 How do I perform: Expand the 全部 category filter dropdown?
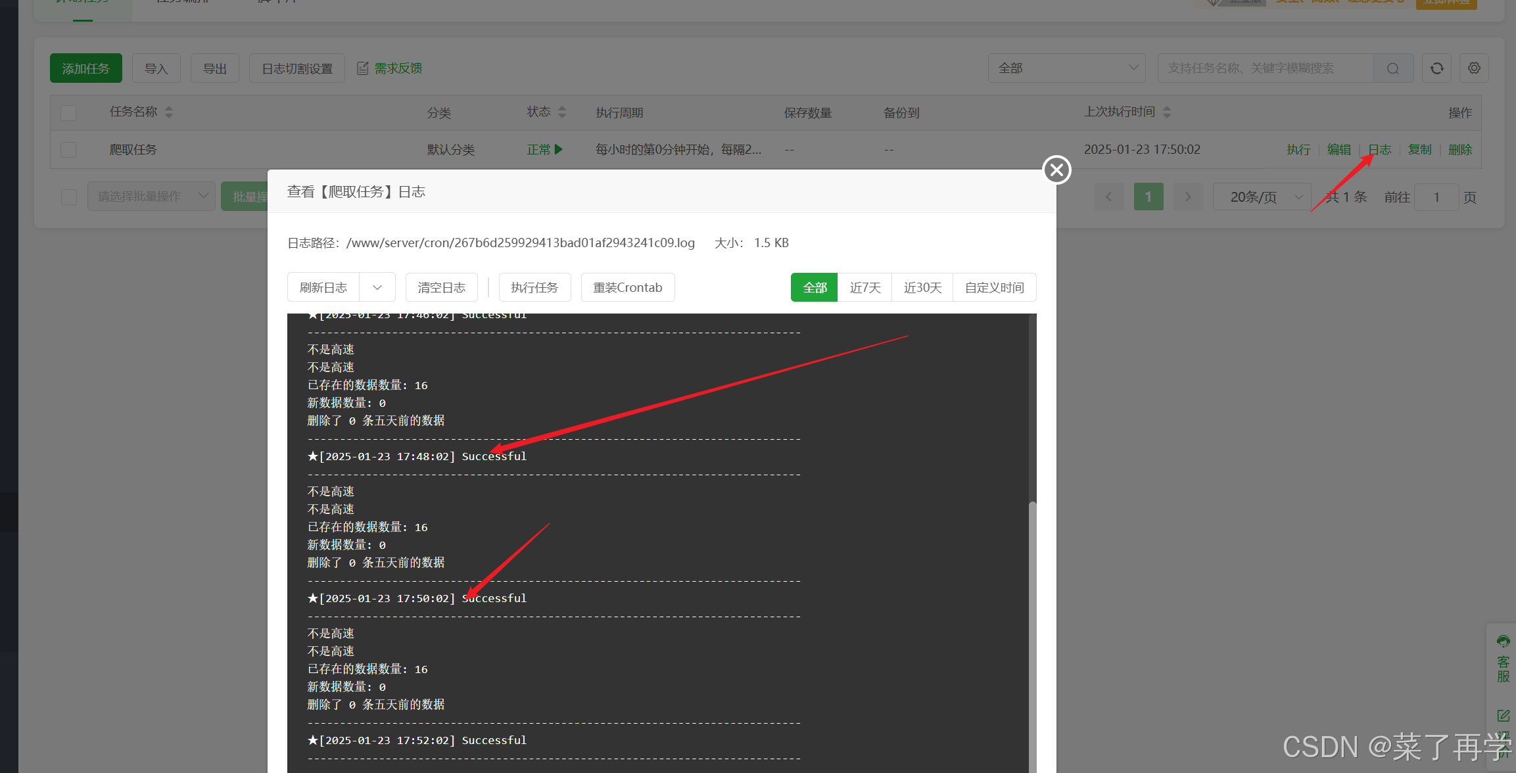pyautogui.click(x=1066, y=68)
